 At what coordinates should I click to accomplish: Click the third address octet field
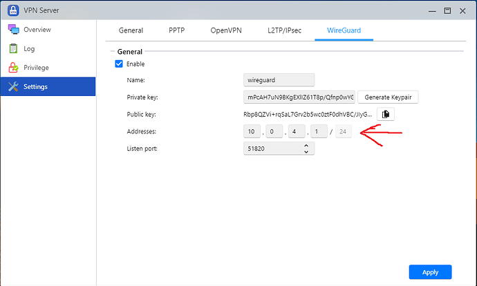(297, 131)
